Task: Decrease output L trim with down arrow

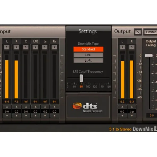Action: point(122,116)
